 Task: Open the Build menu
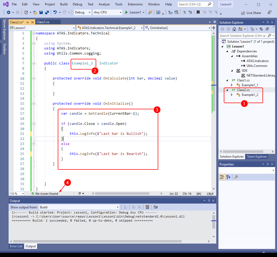[x=64, y=4]
